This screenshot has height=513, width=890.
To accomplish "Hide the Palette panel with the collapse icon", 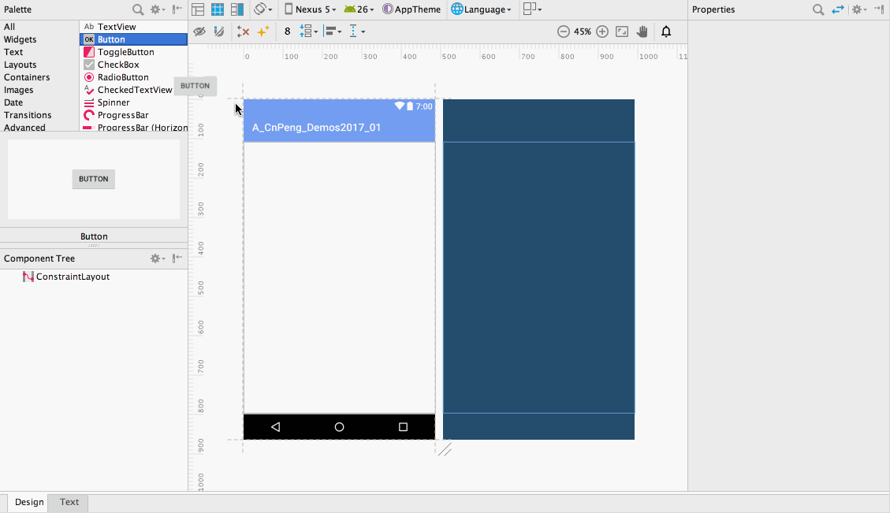I will [177, 9].
